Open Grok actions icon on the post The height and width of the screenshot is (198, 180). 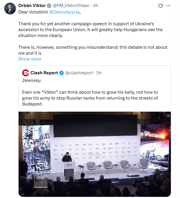[161, 6]
